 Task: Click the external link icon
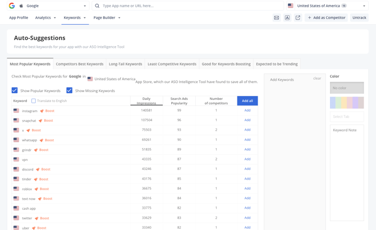pos(298,17)
